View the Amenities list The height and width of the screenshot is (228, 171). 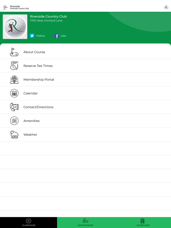click(85, 121)
